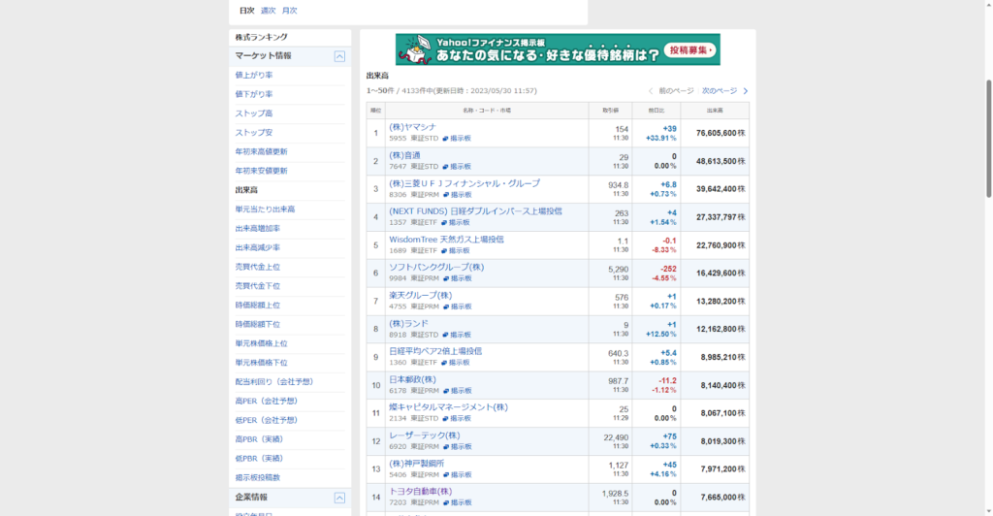Screen dimensions: 993x516
Task: Open 日経平均ベア2倍上場投信 page
Action: [x=435, y=351]
